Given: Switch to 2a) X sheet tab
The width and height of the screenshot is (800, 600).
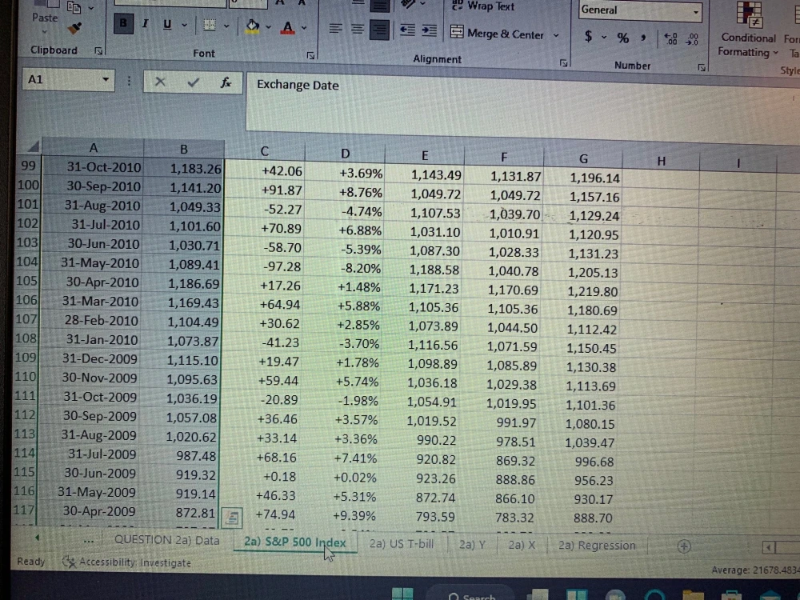Looking at the screenshot, I should tap(522, 545).
